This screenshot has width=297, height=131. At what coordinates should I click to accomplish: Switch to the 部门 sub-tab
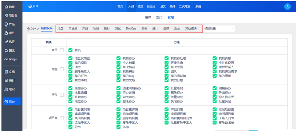(159, 17)
